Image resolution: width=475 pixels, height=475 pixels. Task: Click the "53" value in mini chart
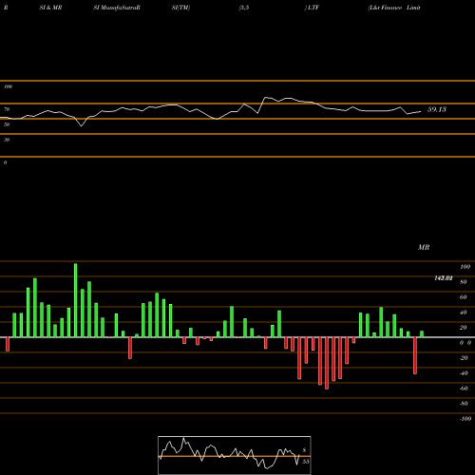pos(305,462)
